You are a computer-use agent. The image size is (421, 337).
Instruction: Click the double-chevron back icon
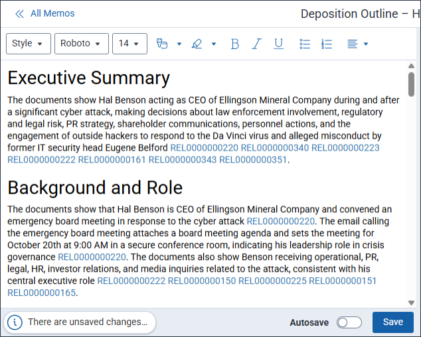[20, 14]
